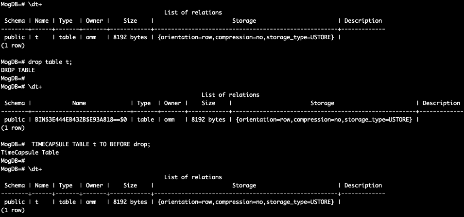Click the bottom 'List of relations' heading
Image resolution: width=464 pixels, height=217 pixels.
pos(193,177)
